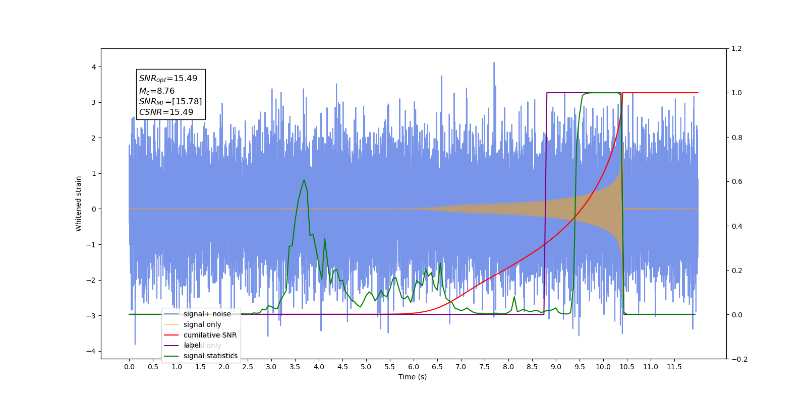Click the x-axis tick label 3.5
Image resolution: width=807 pixels, height=403 pixels.
(x=295, y=367)
